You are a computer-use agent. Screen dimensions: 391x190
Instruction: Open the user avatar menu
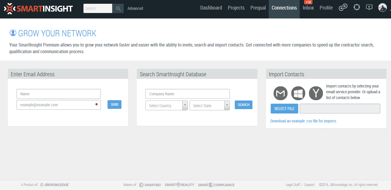pos(383,8)
